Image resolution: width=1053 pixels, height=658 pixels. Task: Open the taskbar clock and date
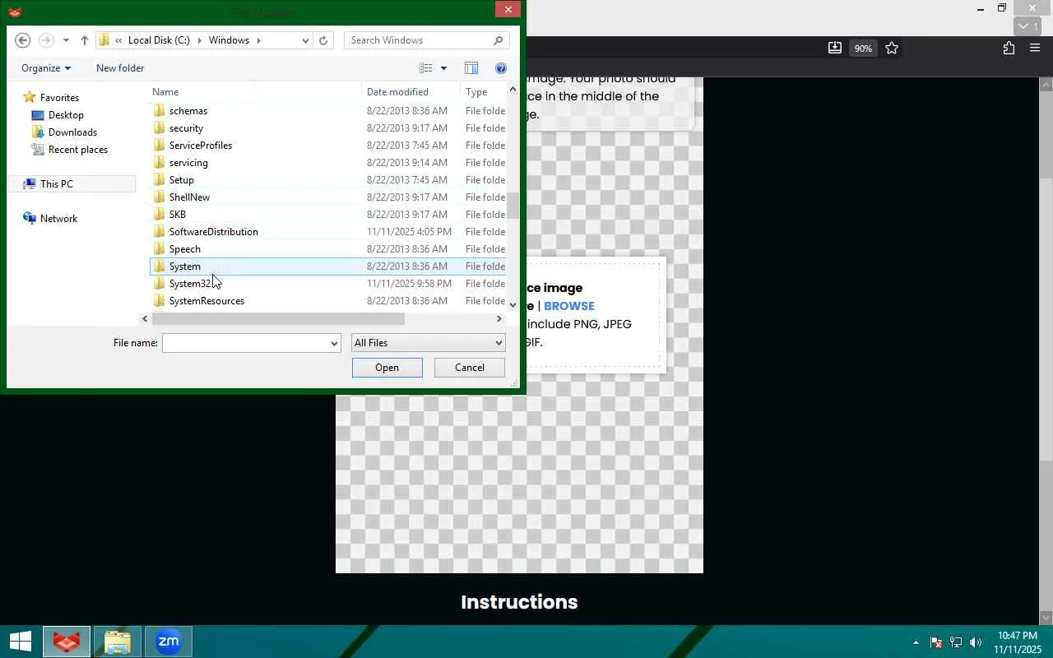(1018, 642)
